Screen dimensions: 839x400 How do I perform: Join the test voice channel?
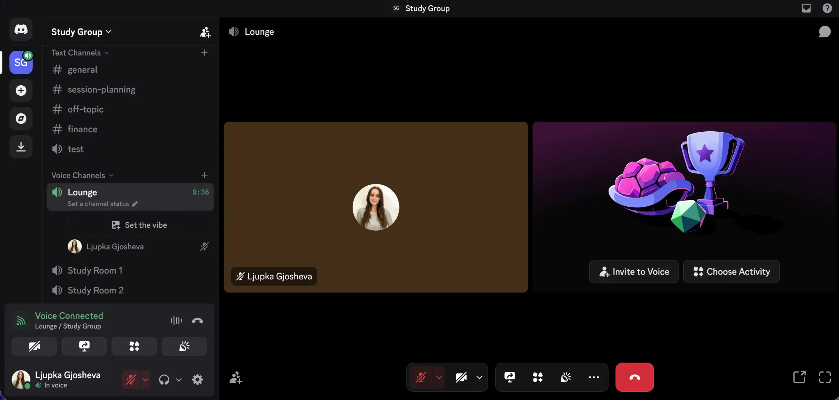pyautogui.click(x=130, y=149)
